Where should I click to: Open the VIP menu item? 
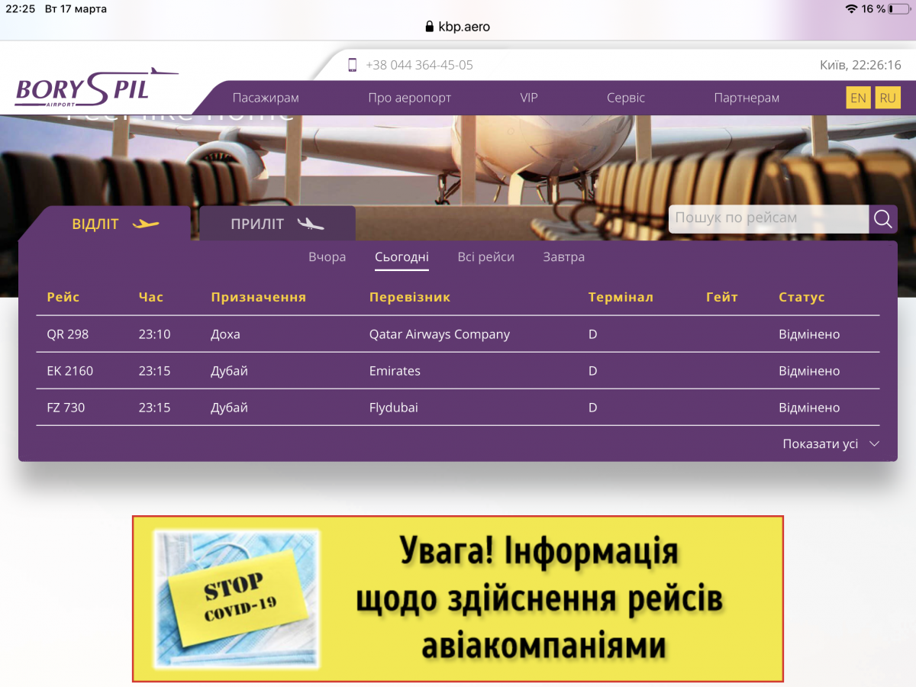(529, 98)
